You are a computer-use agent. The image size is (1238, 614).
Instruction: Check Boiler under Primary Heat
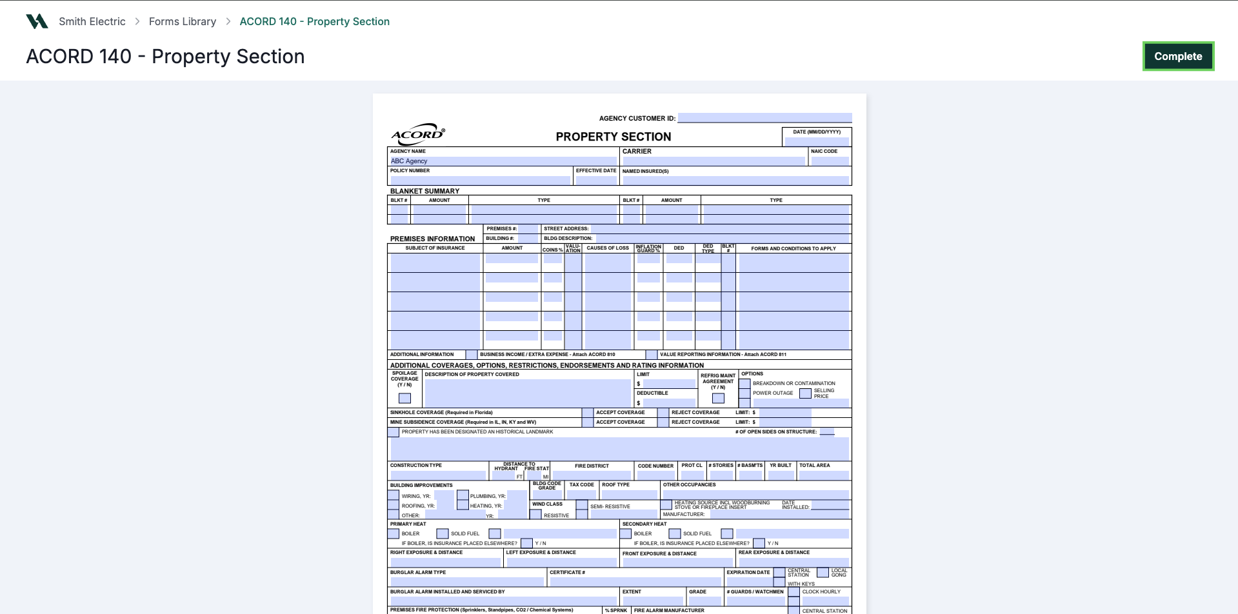[x=394, y=534]
